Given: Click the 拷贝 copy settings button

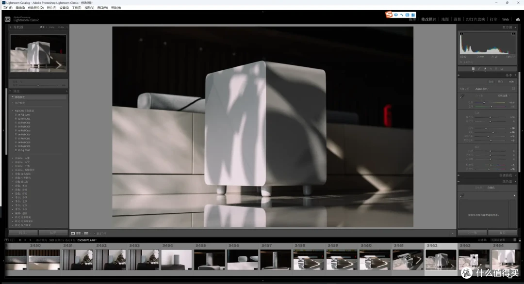Looking at the screenshot, I should pos(23,233).
